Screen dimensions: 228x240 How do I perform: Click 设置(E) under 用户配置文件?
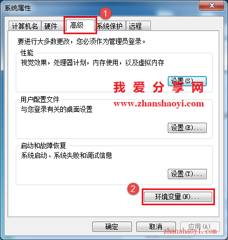pyautogui.click(x=187, y=128)
